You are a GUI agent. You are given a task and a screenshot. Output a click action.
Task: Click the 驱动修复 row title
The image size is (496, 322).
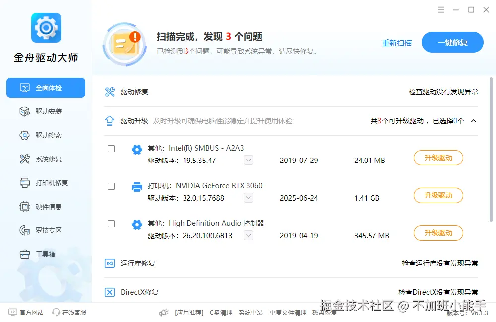pos(134,92)
